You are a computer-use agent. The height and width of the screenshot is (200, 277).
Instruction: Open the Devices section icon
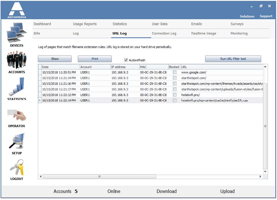tap(17, 33)
